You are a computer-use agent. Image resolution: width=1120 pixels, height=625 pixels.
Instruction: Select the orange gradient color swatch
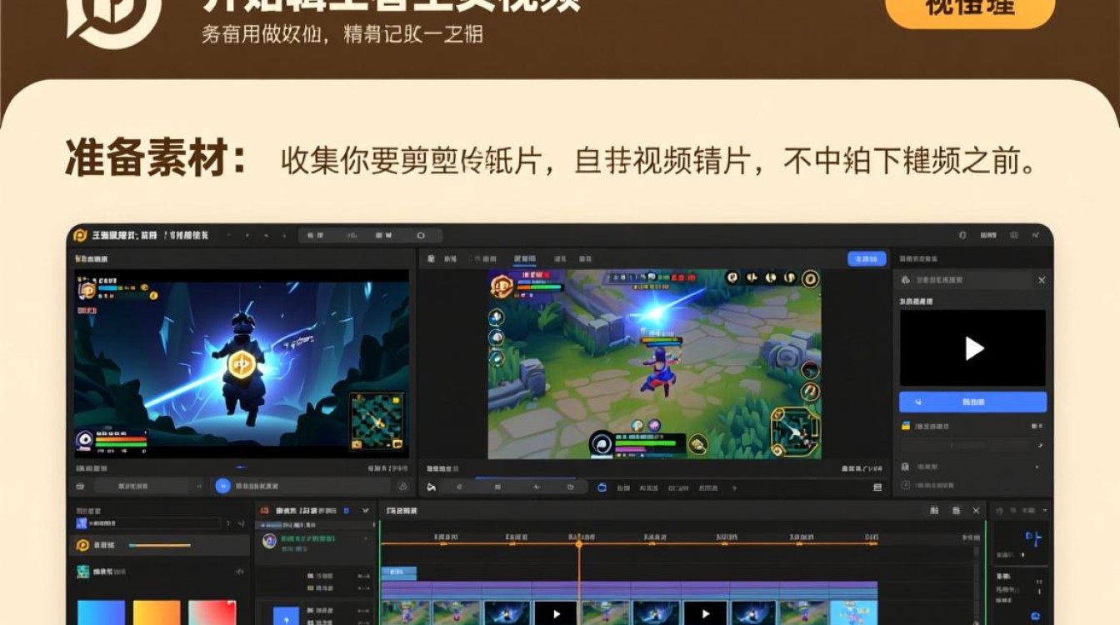point(157,612)
